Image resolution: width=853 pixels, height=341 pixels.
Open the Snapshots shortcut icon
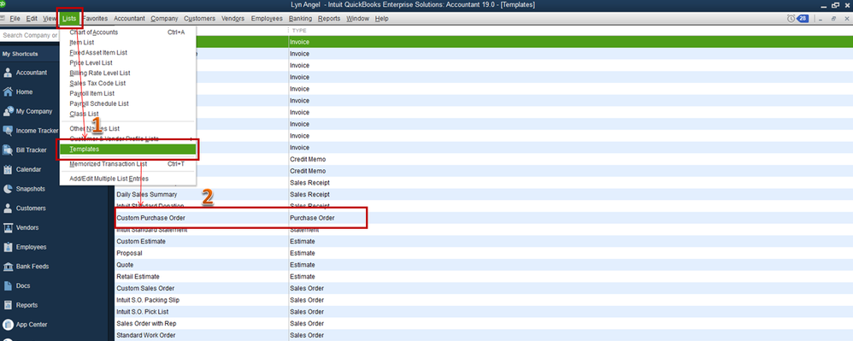pyautogui.click(x=8, y=189)
